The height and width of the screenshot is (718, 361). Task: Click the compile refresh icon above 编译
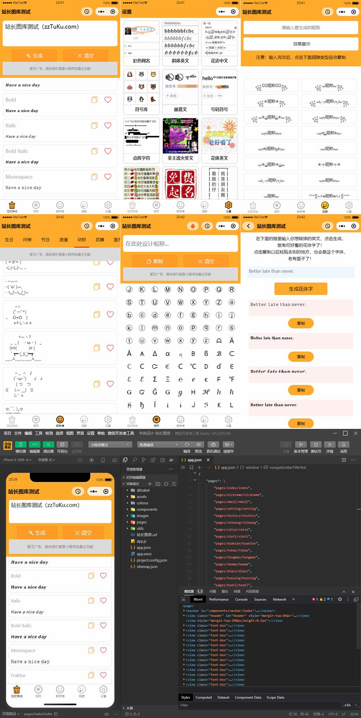pos(187,445)
